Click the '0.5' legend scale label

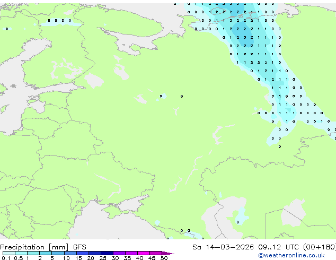19,258
